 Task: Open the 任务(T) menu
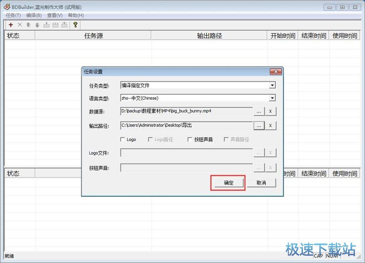tap(13, 15)
